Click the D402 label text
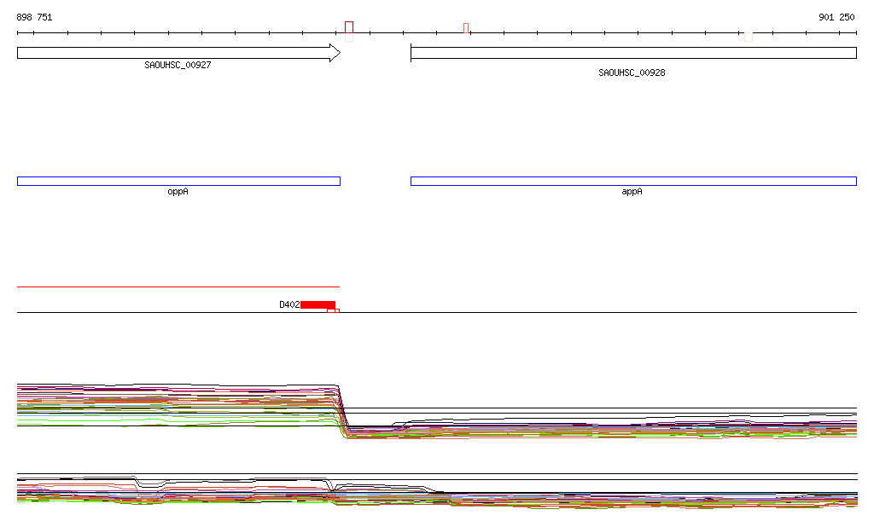Image resolution: width=874 pixels, height=521 pixels. (x=289, y=304)
